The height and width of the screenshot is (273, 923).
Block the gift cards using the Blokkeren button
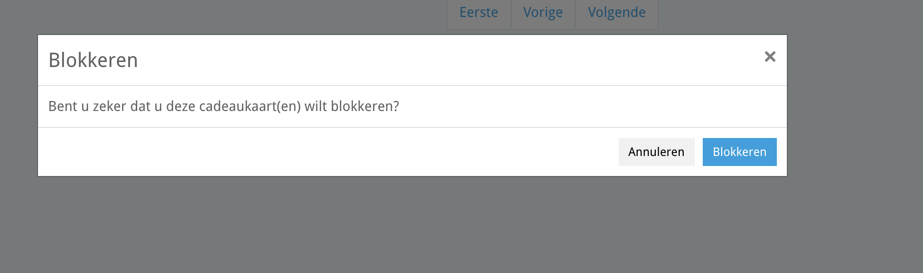coord(739,152)
